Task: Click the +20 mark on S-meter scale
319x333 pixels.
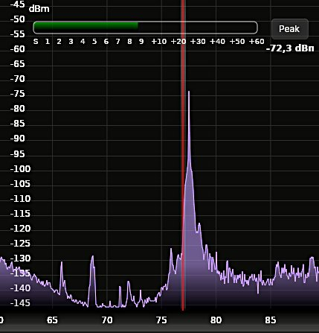Action: pyautogui.click(x=178, y=42)
